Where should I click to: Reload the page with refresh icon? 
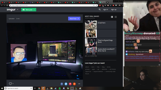(x=7, y=5)
